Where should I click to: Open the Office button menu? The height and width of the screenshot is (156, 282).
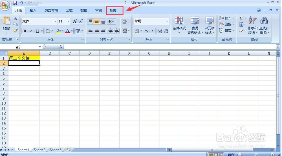coord(5,5)
